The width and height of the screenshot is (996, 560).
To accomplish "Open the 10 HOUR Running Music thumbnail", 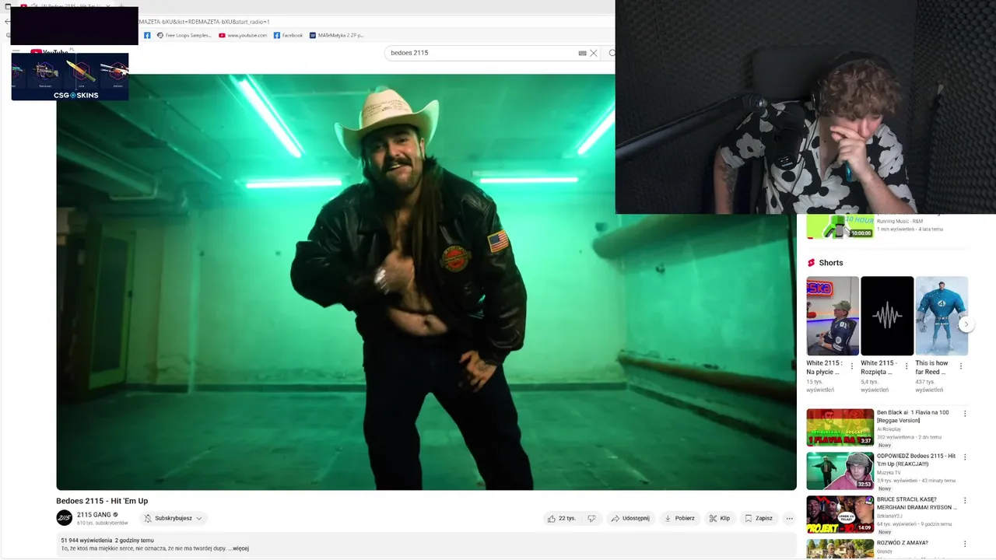I will [x=840, y=226].
